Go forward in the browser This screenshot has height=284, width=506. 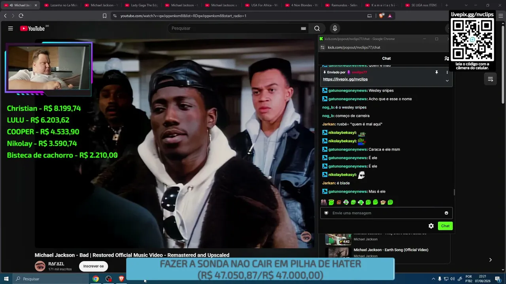tap(13, 16)
